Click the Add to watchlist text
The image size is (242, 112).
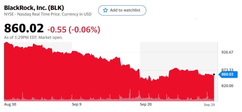point(125,10)
